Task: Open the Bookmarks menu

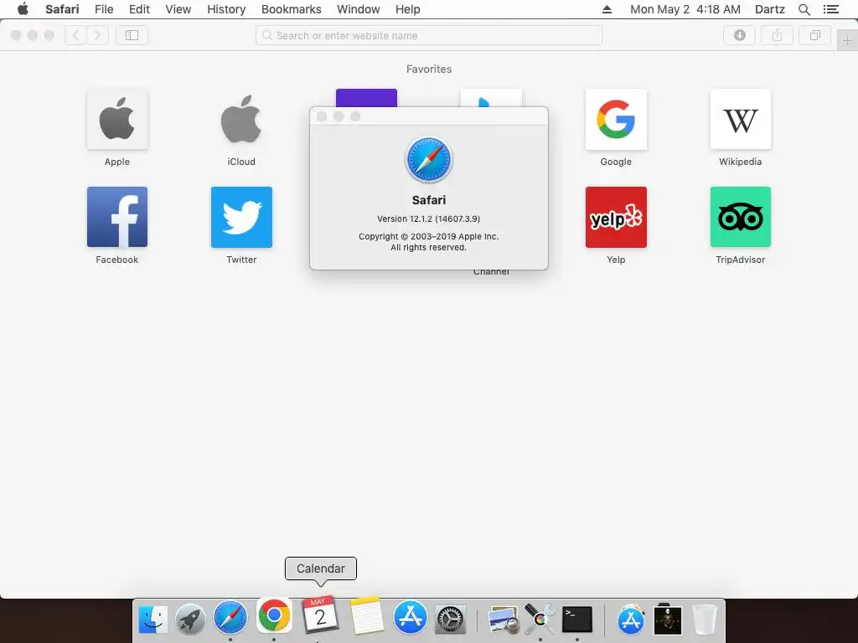Action: (291, 9)
